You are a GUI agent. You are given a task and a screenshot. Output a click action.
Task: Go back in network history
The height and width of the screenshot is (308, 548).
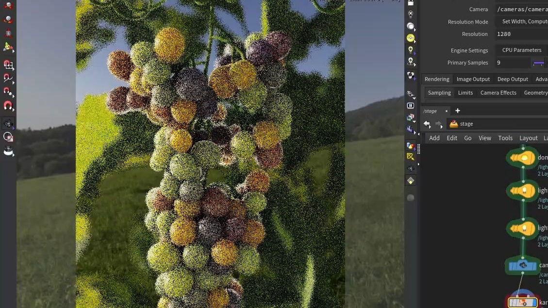tap(427, 124)
